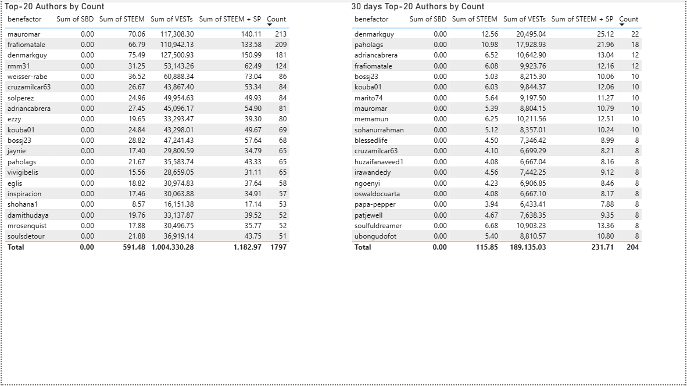687x386 pixels.
Task: Click paholags STEEM value 10.98
Action: (489, 45)
